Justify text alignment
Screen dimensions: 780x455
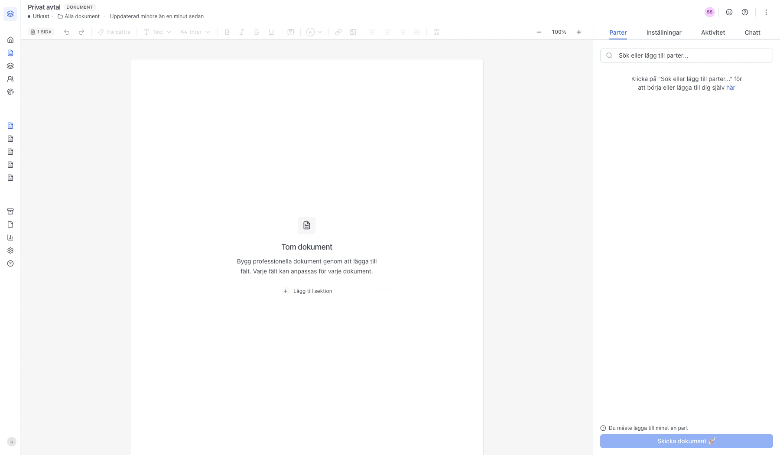417,32
